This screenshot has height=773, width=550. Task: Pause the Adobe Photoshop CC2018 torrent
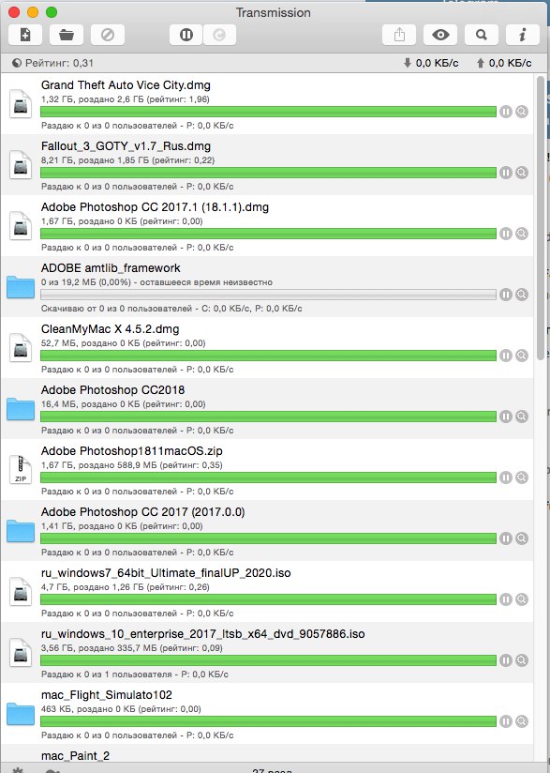(506, 417)
